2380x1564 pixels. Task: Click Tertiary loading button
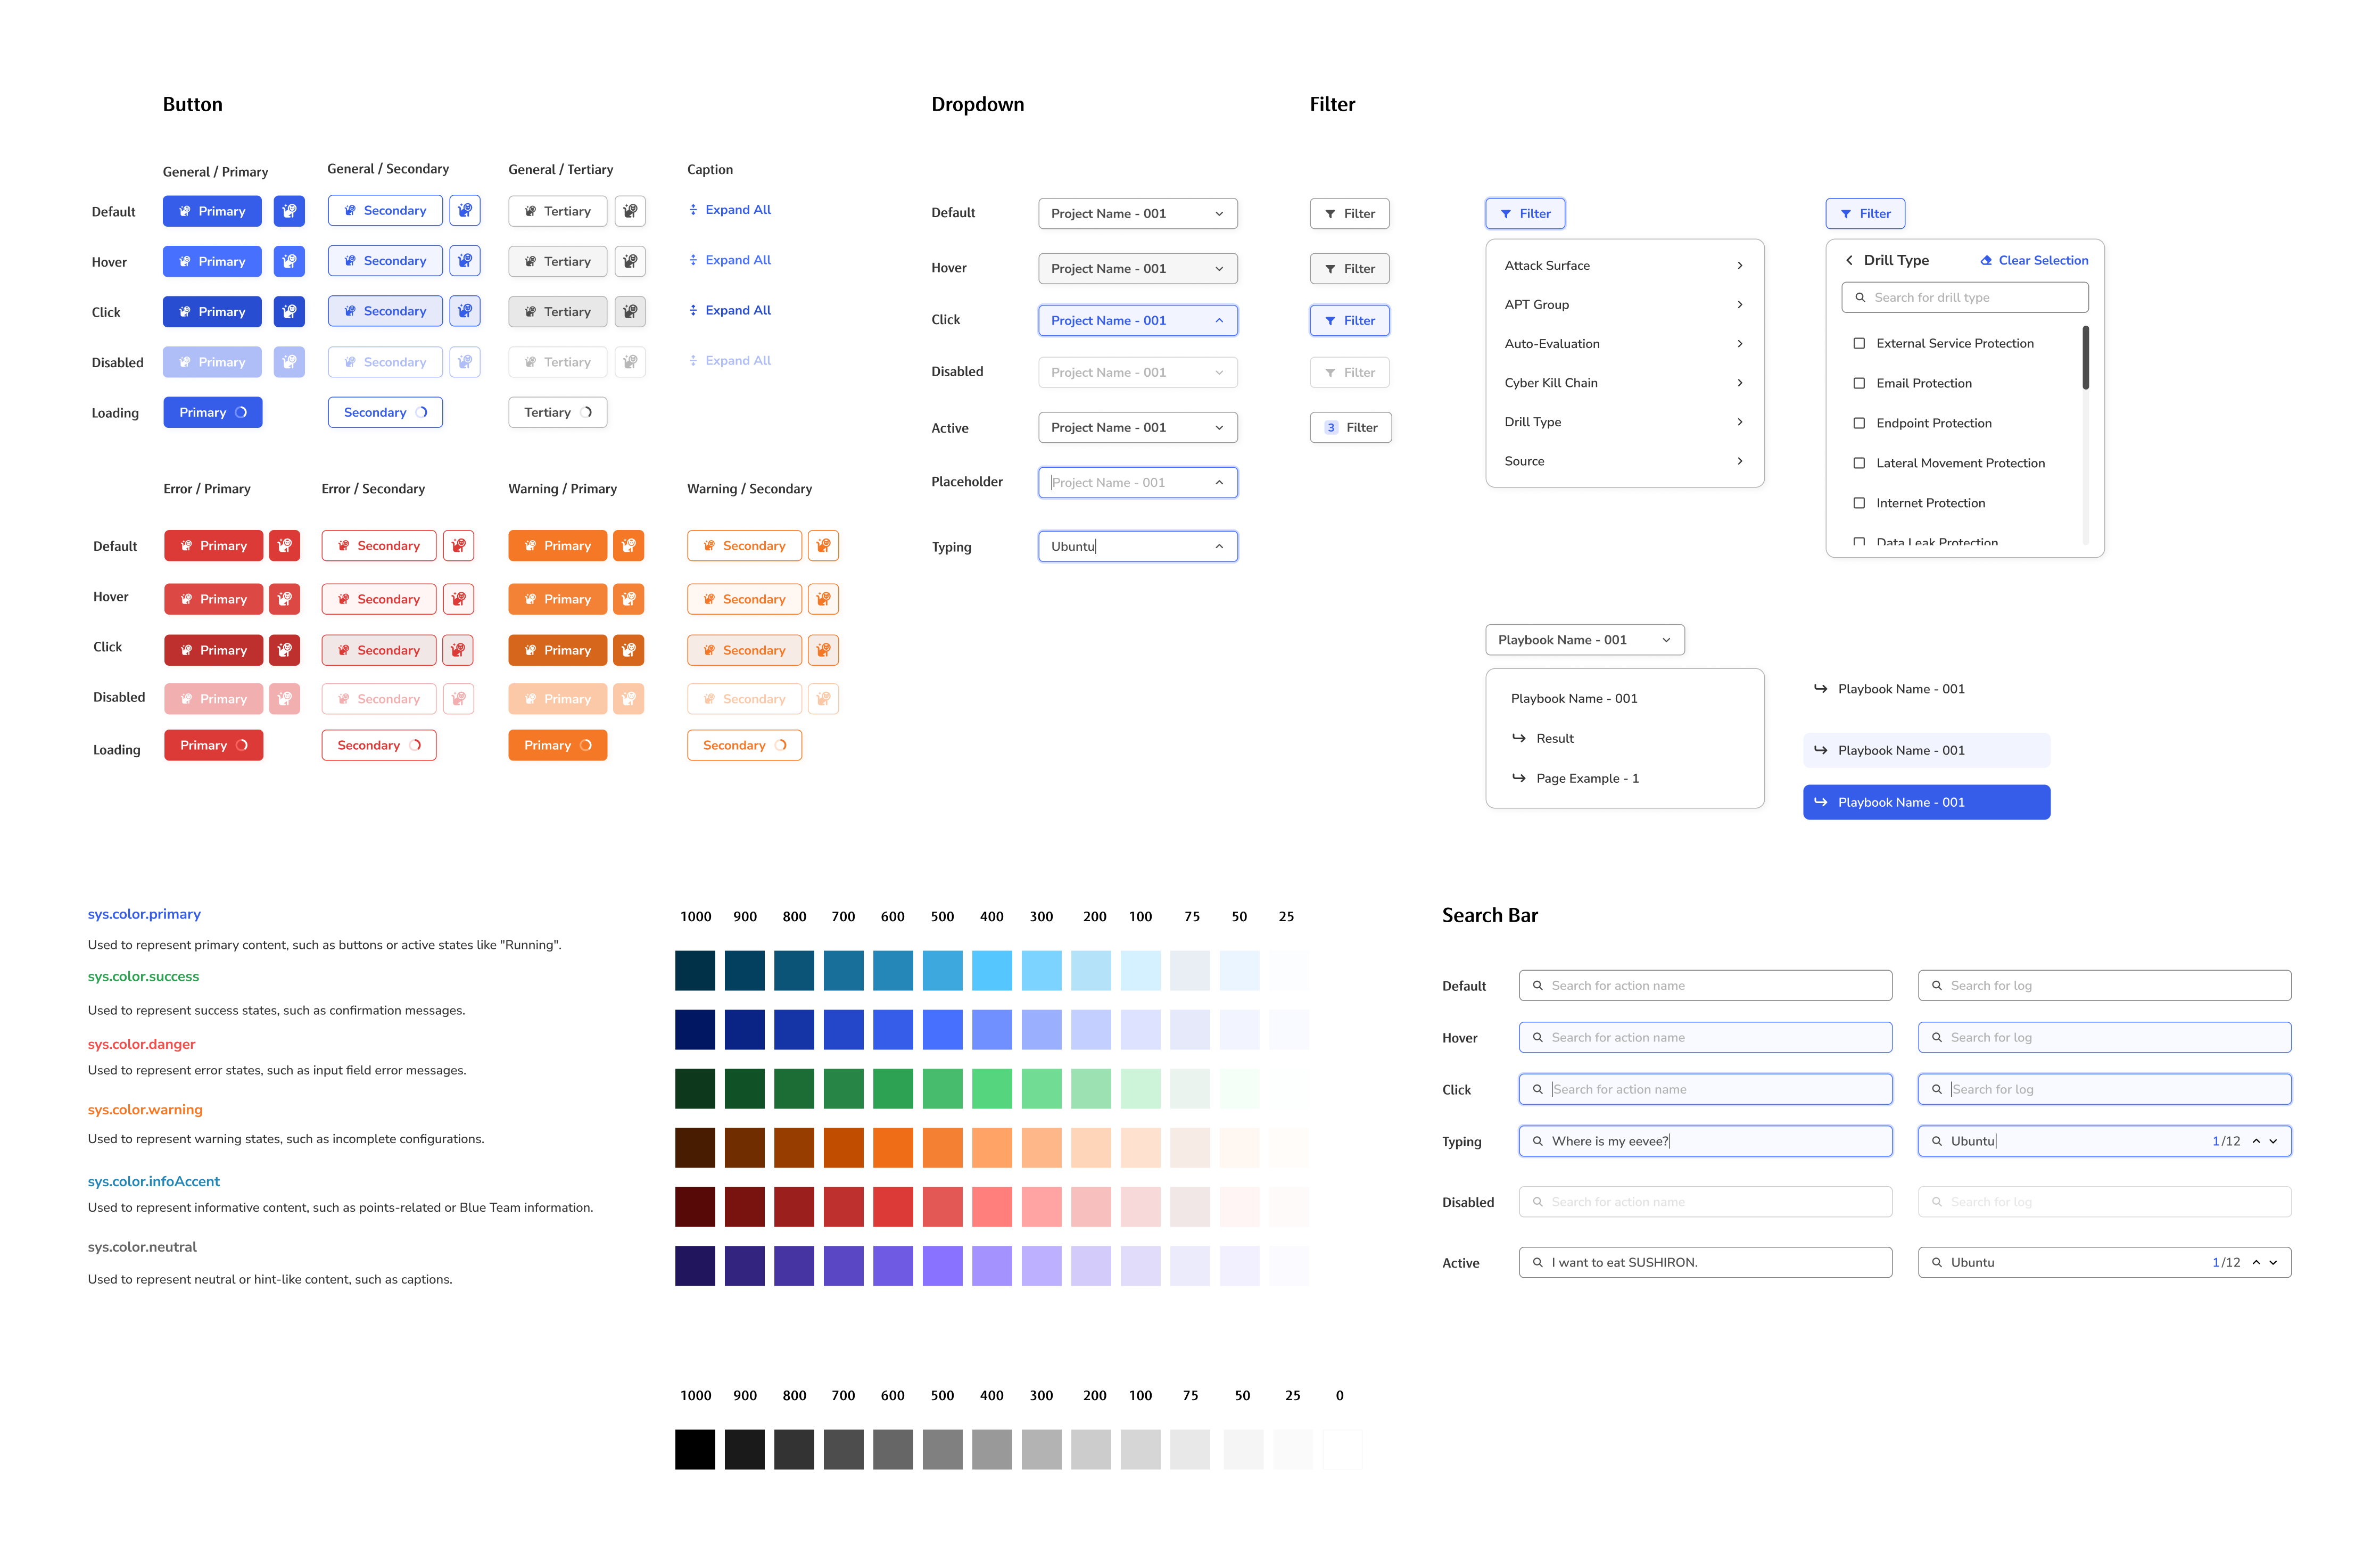coord(558,412)
